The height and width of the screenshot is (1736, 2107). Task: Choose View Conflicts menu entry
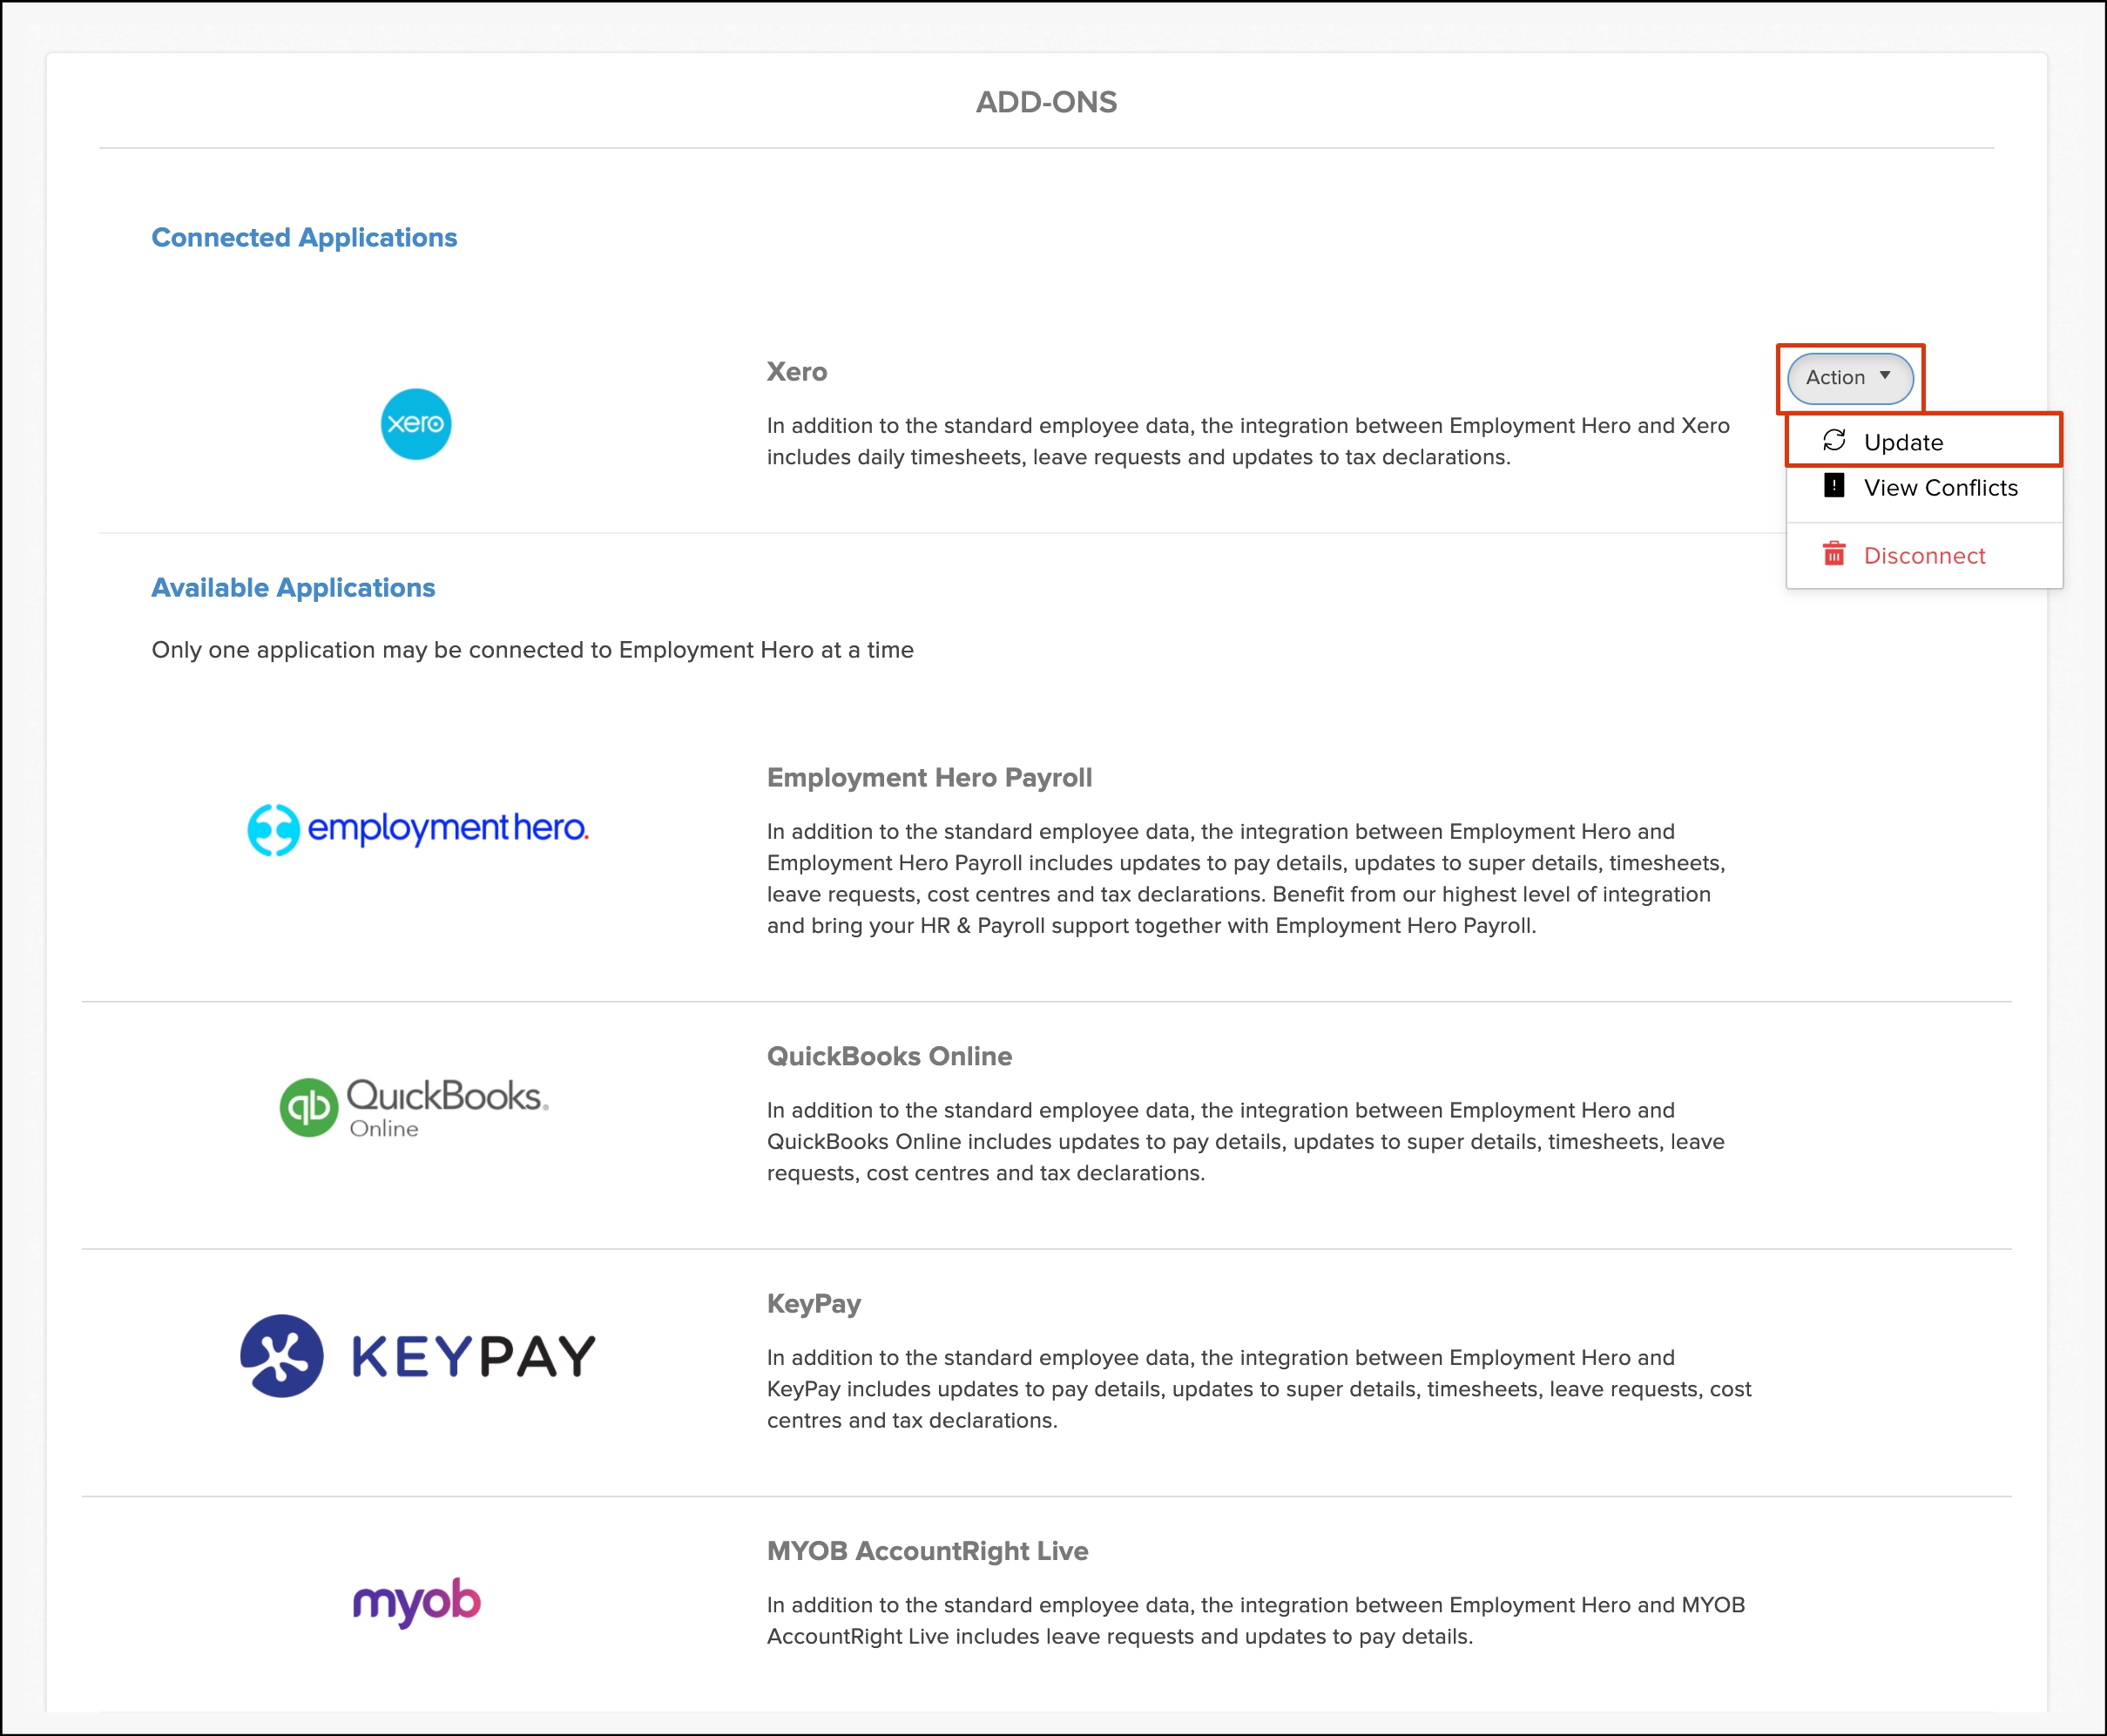pos(1940,488)
